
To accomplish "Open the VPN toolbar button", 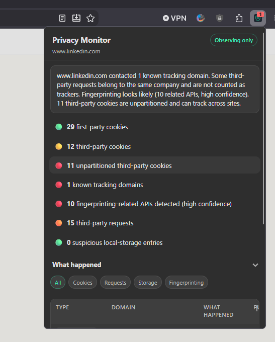I will tap(174, 18).
